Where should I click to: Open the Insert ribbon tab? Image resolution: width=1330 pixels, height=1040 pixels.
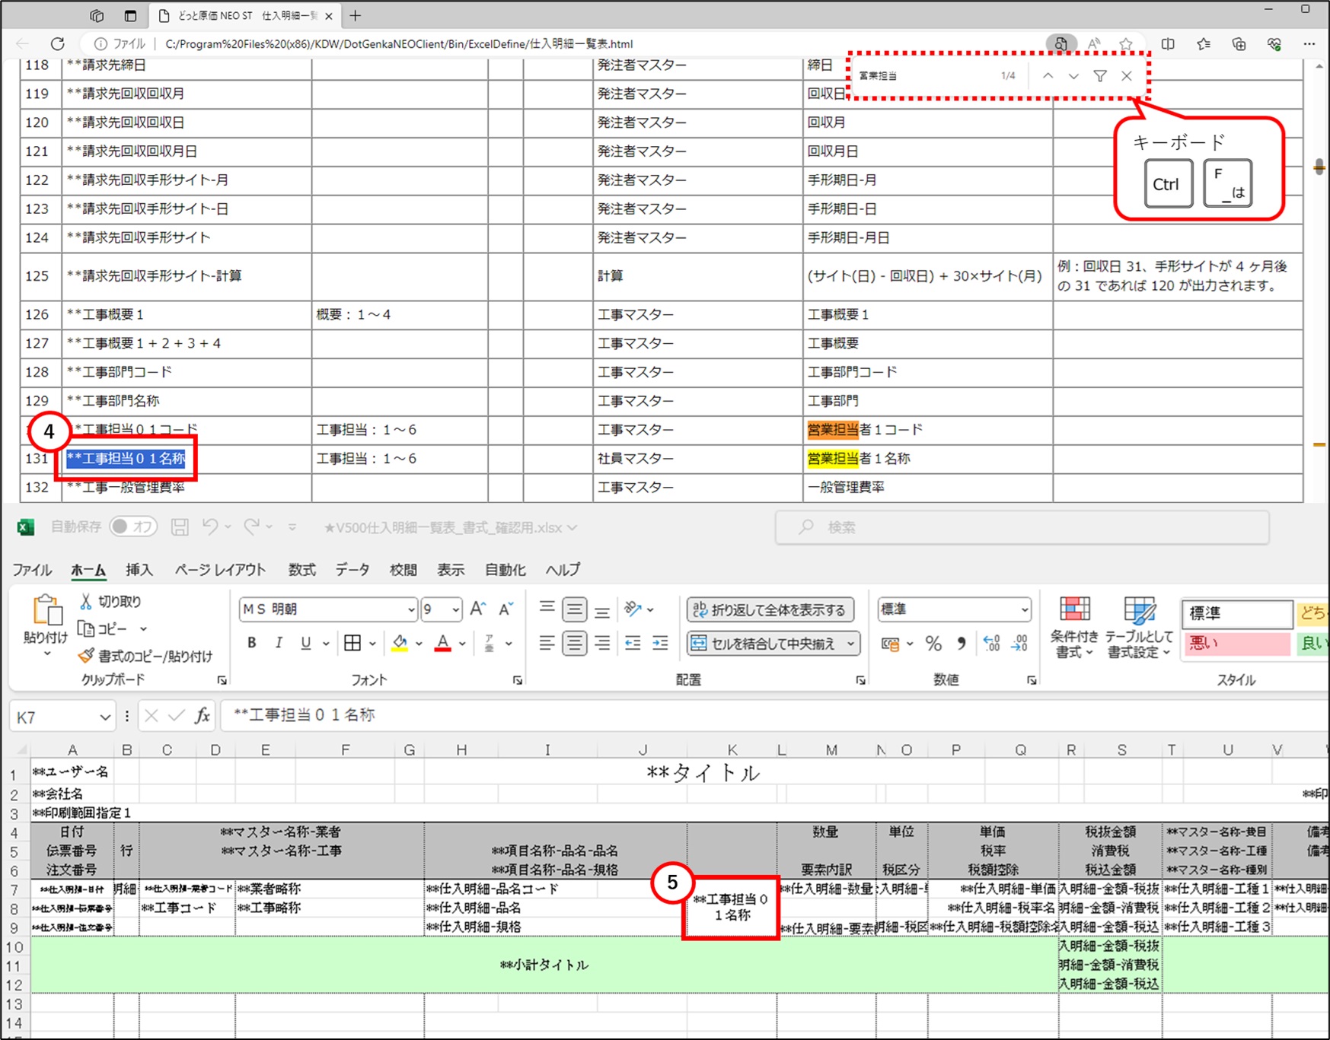[x=139, y=570]
